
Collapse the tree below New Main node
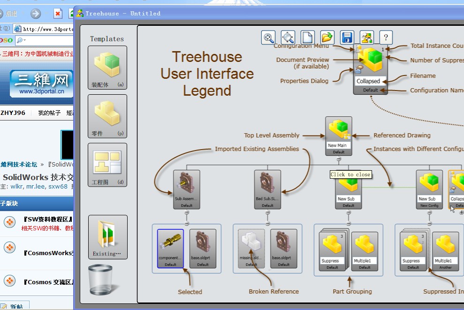[x=339, y=159]
